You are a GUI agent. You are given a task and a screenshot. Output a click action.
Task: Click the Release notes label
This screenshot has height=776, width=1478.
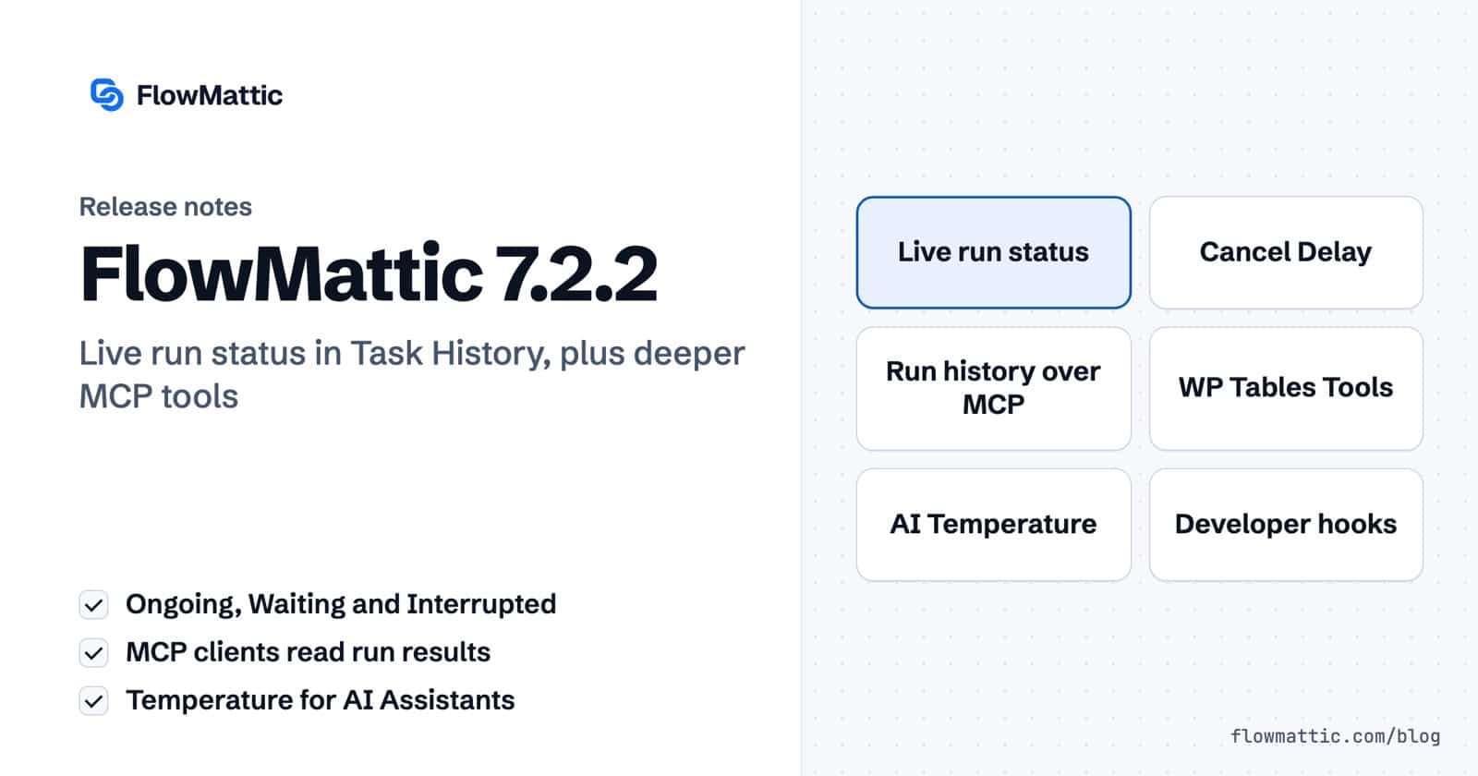point(165,206)
